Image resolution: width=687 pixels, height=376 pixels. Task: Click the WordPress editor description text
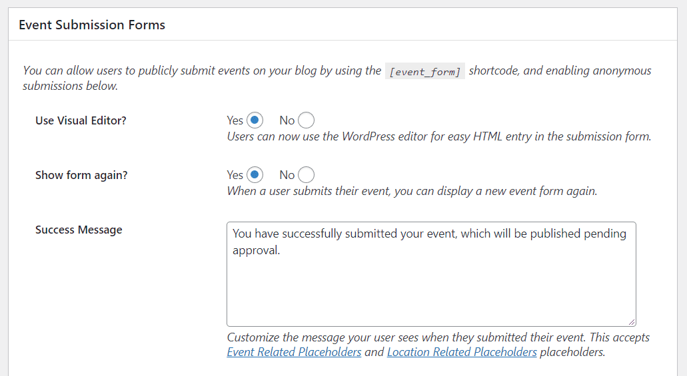439,136
